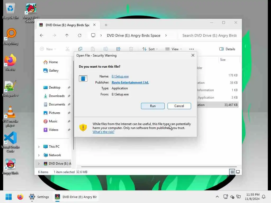Click the Run button in security warning
271x203 pixels.
point(153,106)
